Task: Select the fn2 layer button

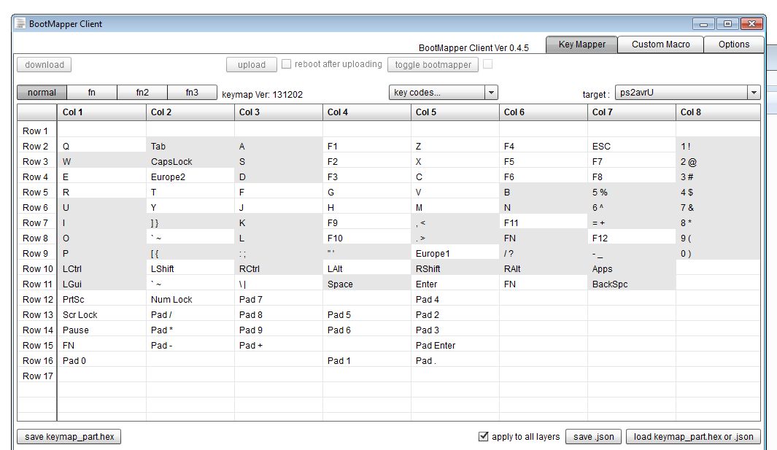Action: pos(142,93)
